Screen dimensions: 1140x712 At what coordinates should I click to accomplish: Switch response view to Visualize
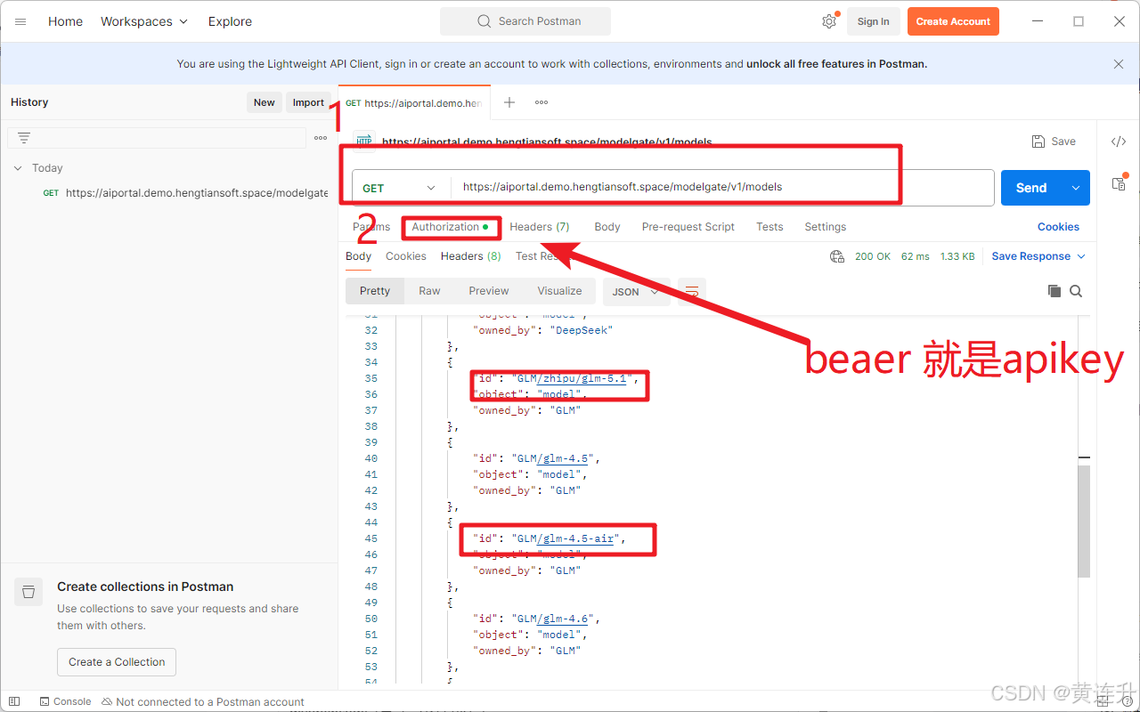click(x=559, y=291)
